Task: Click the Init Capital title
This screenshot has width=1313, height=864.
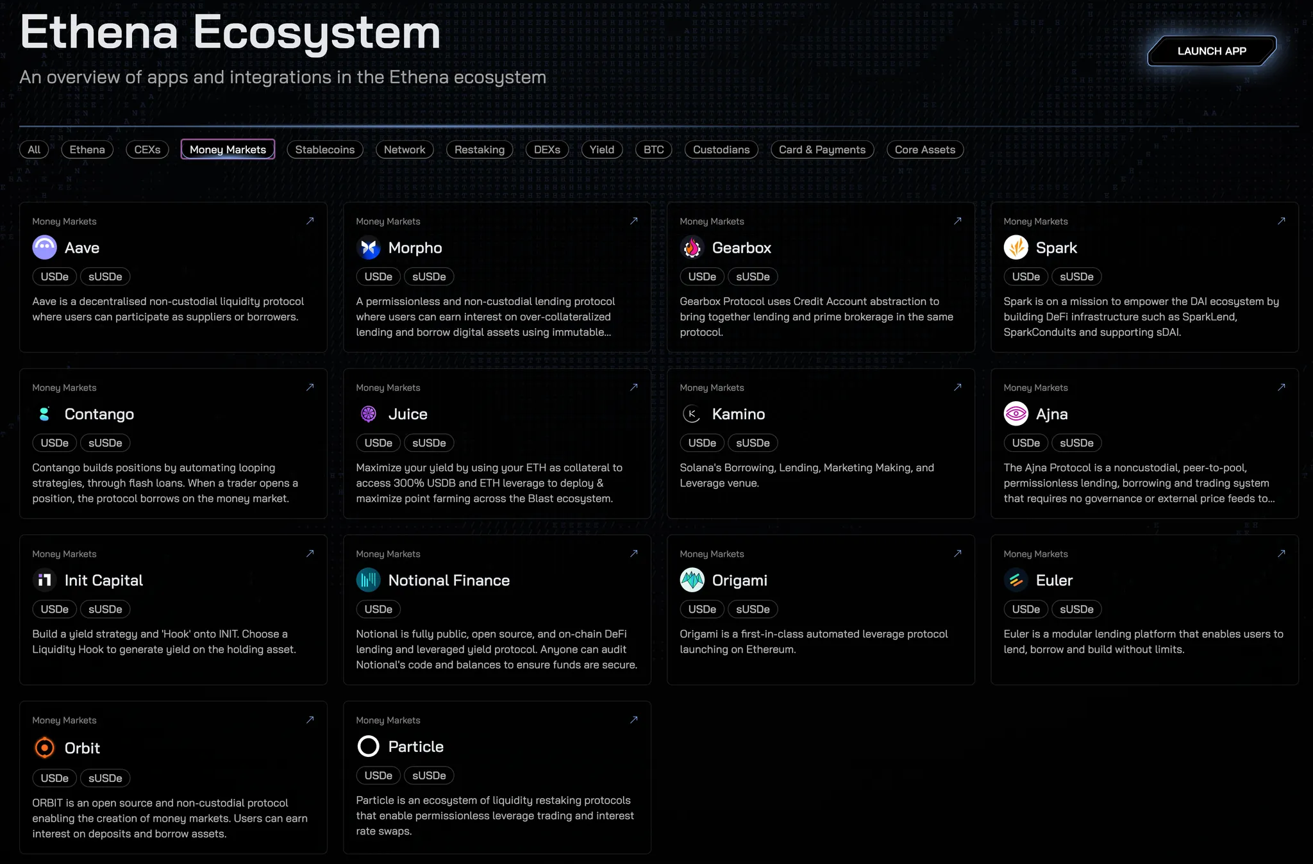Action: click(x=104, y=581)
